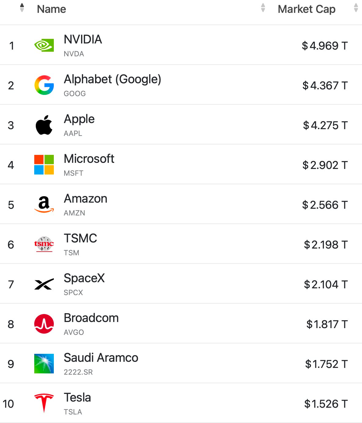
Task: Click the Apple logo icon
Action: tap(44, 125)
